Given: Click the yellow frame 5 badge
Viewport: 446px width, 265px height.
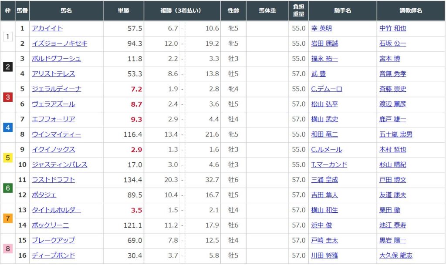Looking at the screenshot, I should (8, 158).
